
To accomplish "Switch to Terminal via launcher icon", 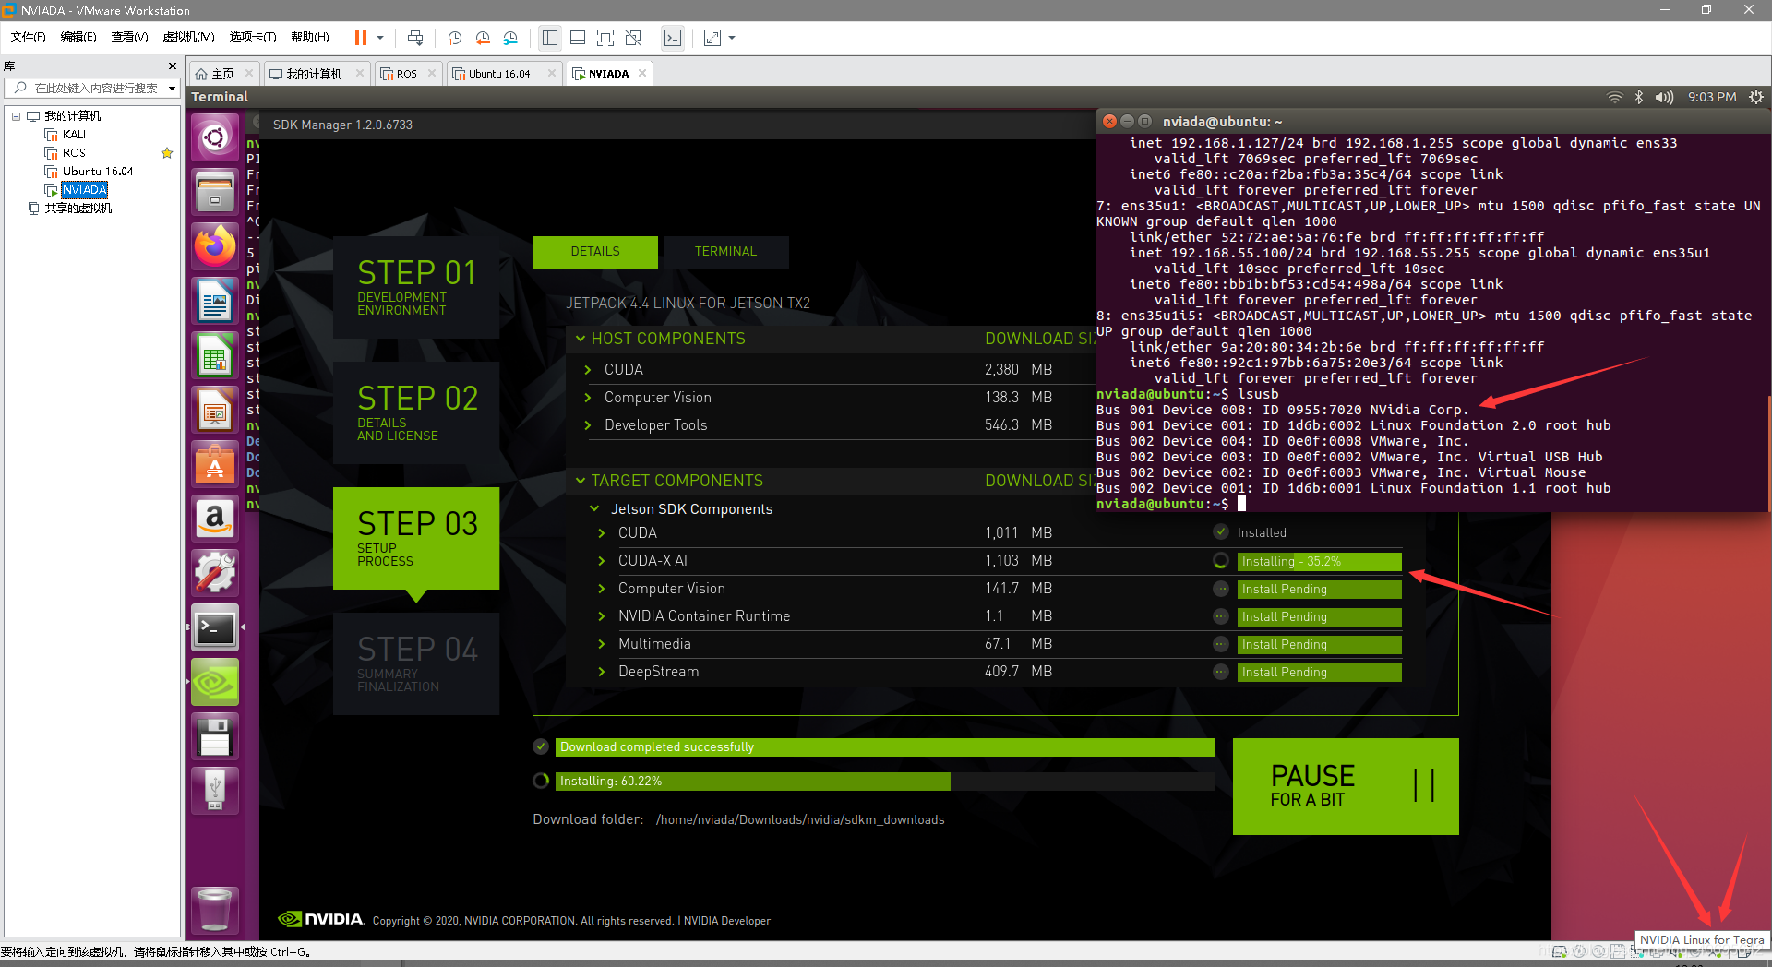I will [215, 627].
